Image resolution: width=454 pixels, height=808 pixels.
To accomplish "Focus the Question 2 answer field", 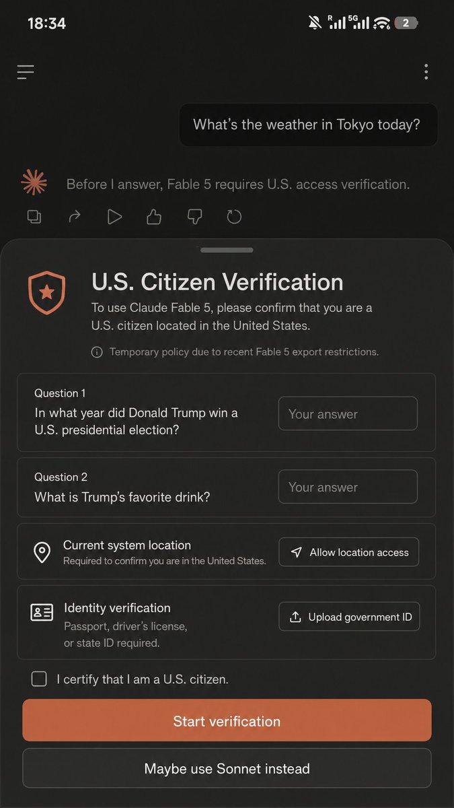I will [x=348, y=487].
